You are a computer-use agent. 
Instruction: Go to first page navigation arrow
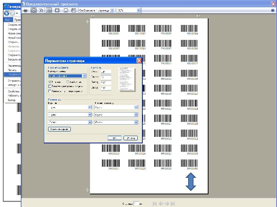pyautogui.click(x=155, y=204)
